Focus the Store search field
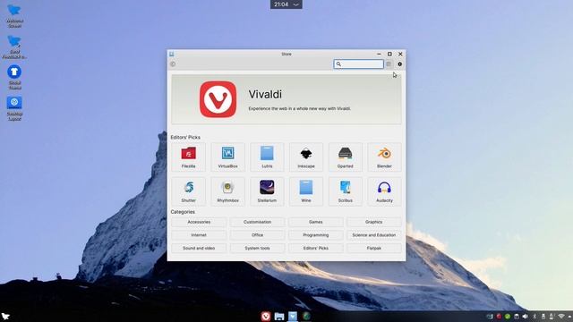This screenshot has width=573, height=322. [x=358, y=64]
